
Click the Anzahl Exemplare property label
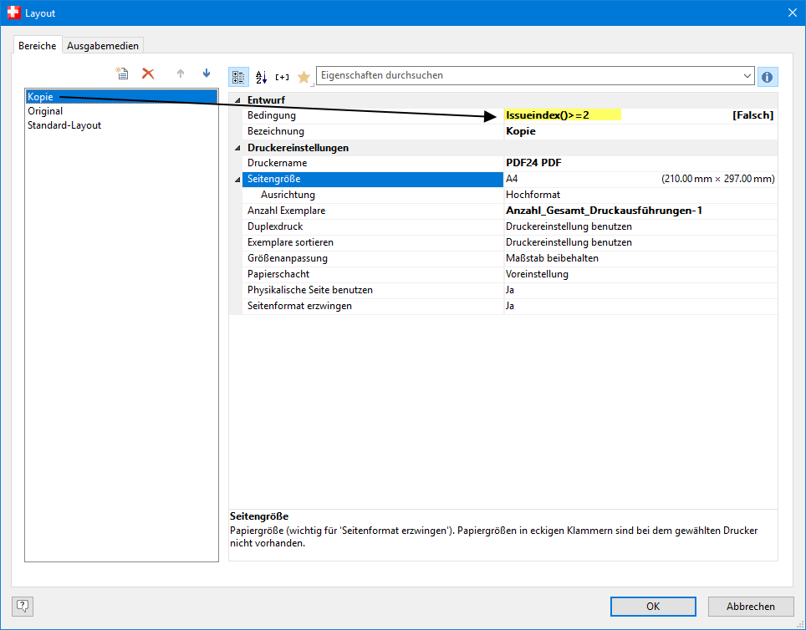tap(286, 211)
